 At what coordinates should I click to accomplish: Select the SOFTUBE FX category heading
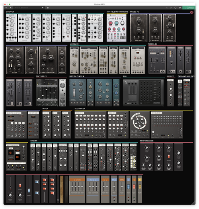[x=41, y=76]
